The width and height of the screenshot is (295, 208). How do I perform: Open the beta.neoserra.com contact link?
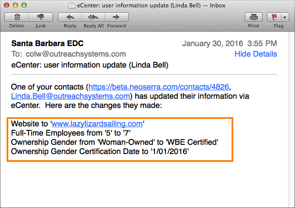159,87
